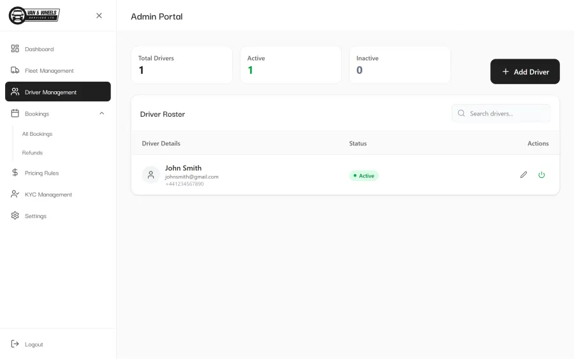Click John Smith's avatar icon
The image size is (574, 359).
pyautogui.click(x=151, y=175)
